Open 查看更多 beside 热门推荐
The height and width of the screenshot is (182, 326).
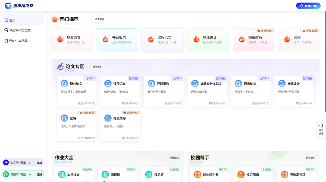pos(99,19)
